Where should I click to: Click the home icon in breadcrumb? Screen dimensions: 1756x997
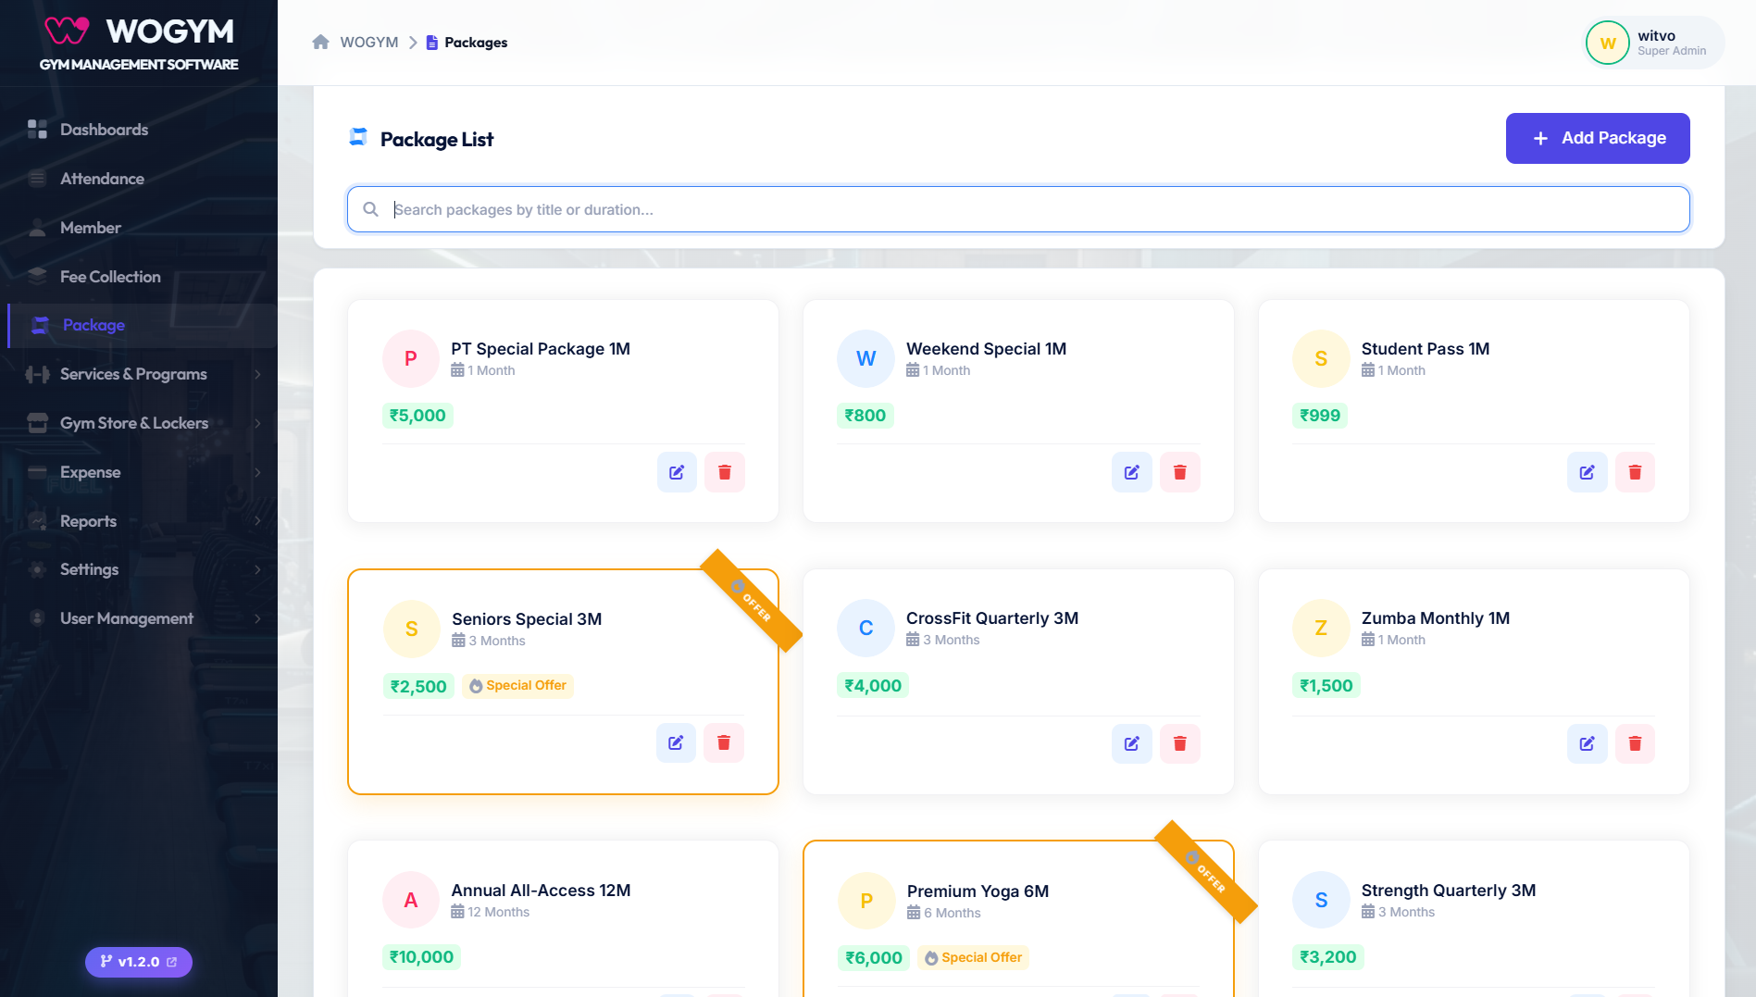click(x=321, y=42)
